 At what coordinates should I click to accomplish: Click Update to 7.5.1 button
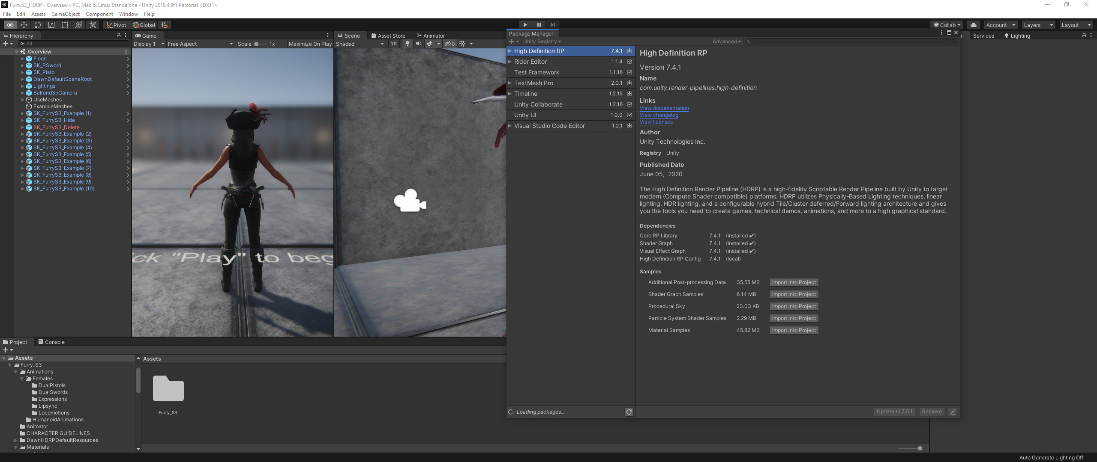click(x=894, y=412)
